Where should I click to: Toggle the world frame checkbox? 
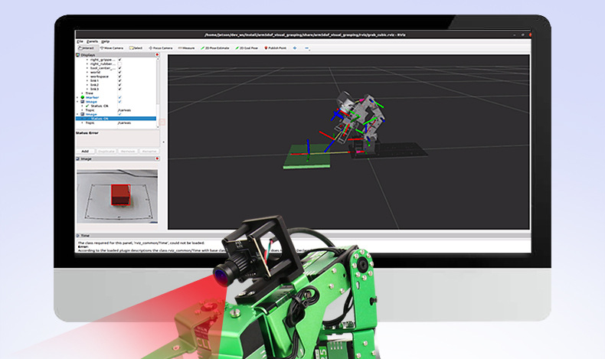point(120,73)
